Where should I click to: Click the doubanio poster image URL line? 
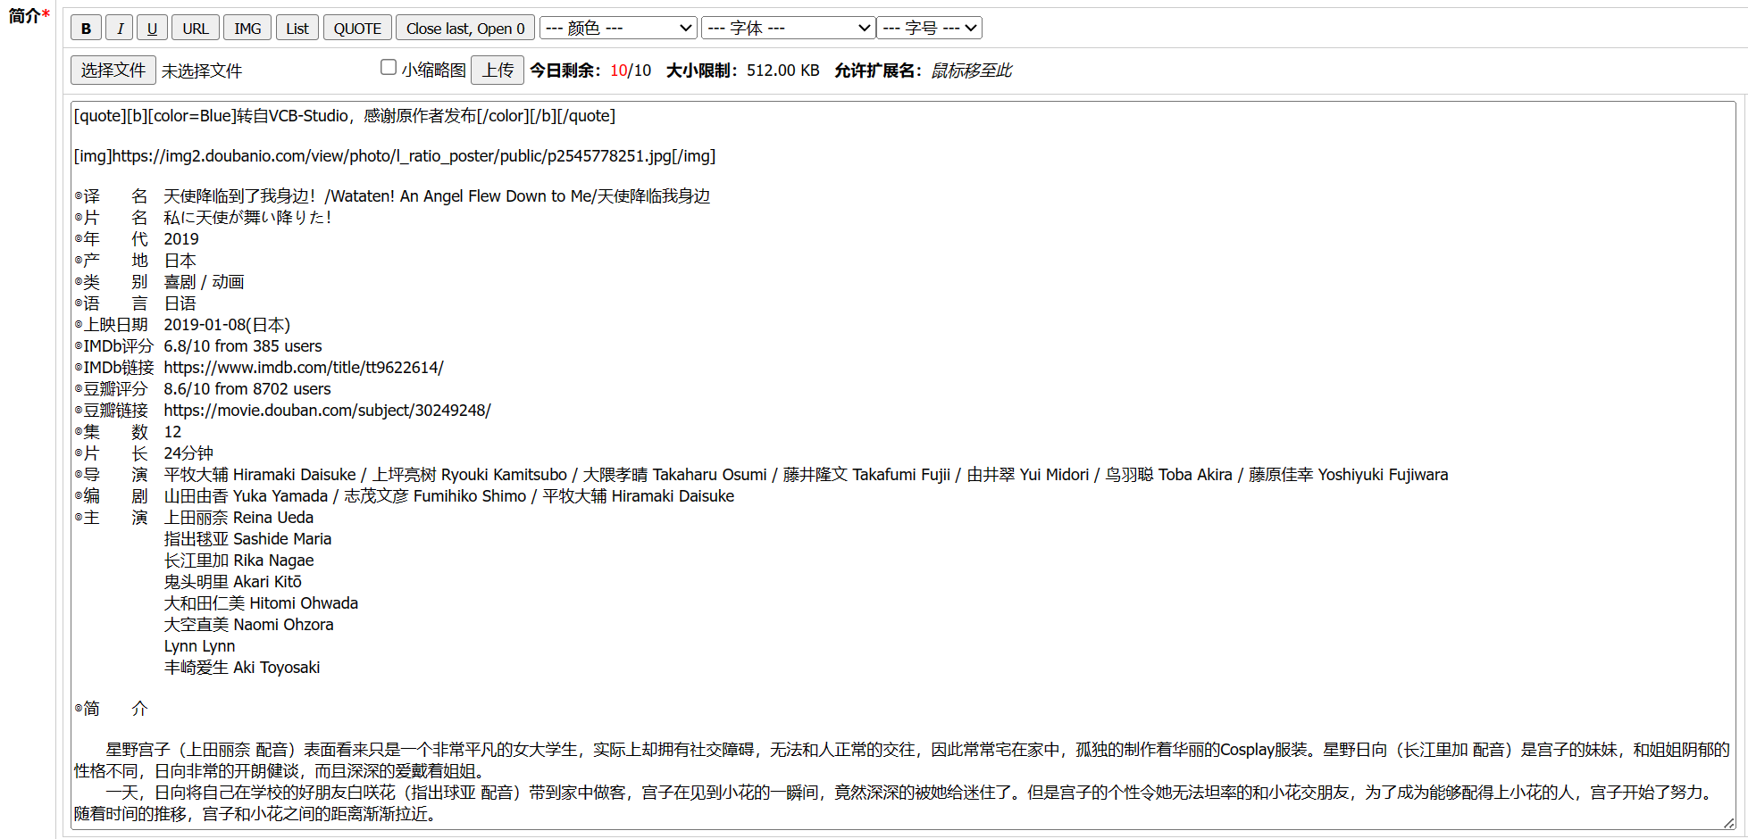click(395, 156)
